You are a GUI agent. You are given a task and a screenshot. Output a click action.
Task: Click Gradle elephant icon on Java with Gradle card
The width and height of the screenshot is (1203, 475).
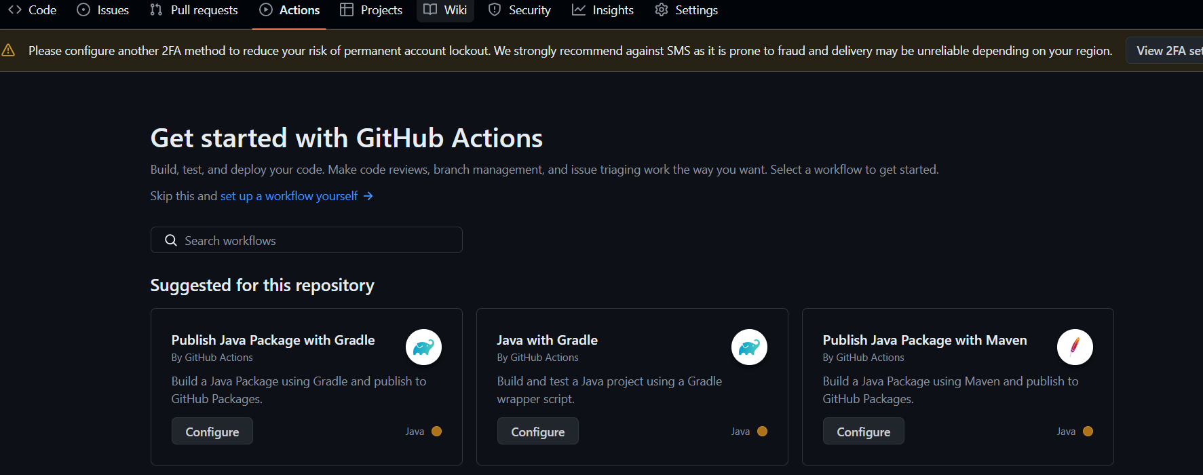click(749, 347)
